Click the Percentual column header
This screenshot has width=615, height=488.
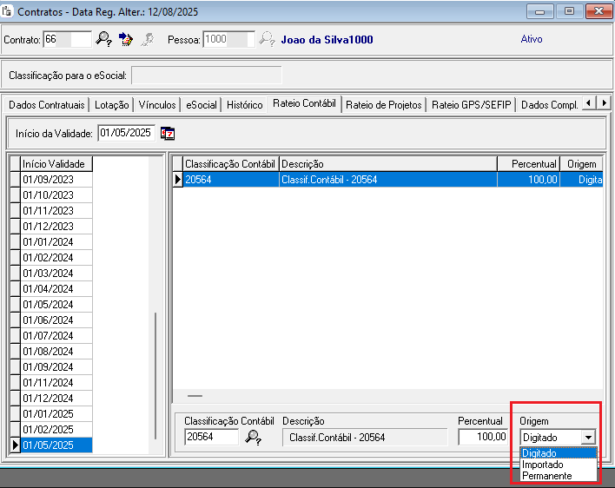[533, 163]
